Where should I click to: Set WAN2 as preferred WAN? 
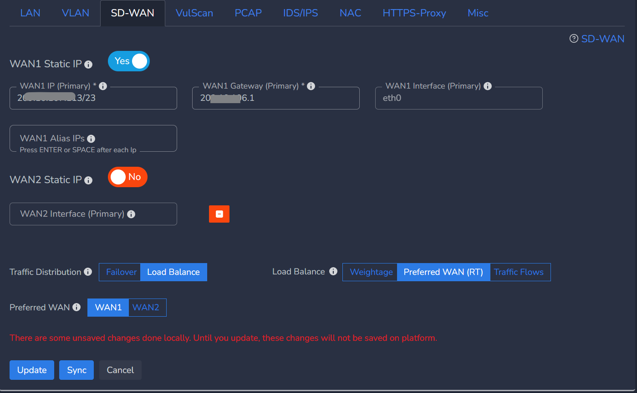tap(146, 308)
